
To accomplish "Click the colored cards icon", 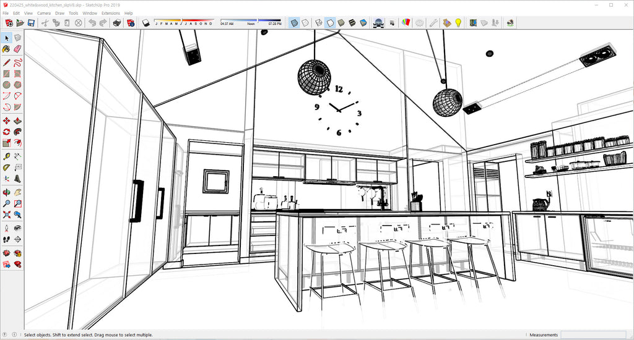I will (406, 23).
